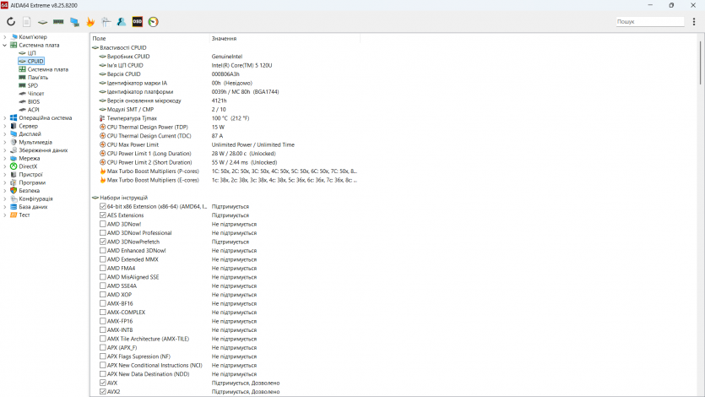Click the user profile toolbar icon
Screen dimensions: 705x397
pos(122,22)
